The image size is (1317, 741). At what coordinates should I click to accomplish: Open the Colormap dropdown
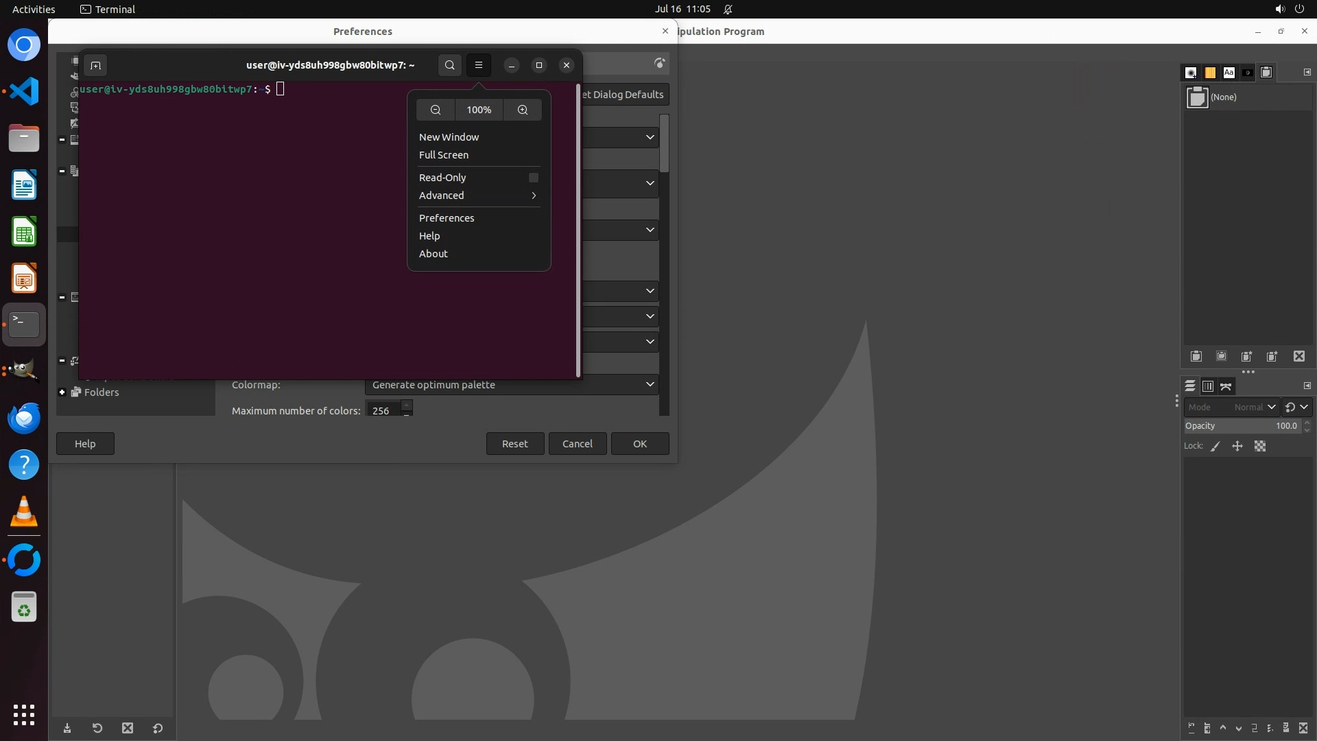512,385
